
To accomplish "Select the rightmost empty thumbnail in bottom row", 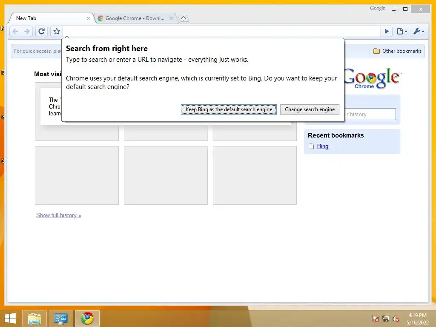I will pyautogui.click(x=255, y=175).
